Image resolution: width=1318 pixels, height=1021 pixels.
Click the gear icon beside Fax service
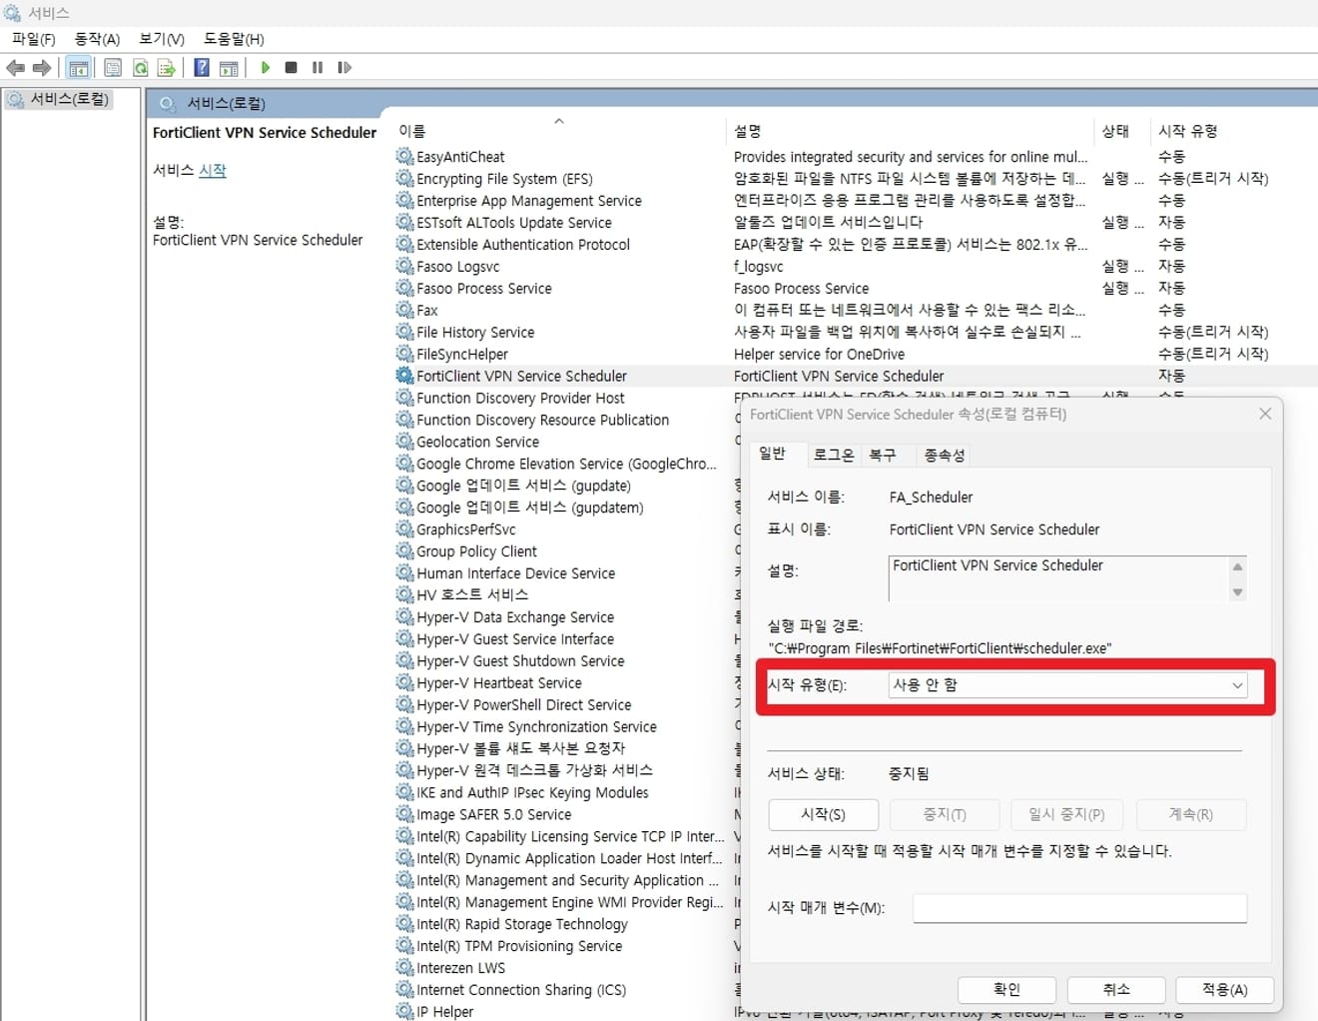coord(404,311)
